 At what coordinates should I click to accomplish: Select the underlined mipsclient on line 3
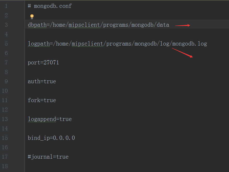tap(84, 25)
